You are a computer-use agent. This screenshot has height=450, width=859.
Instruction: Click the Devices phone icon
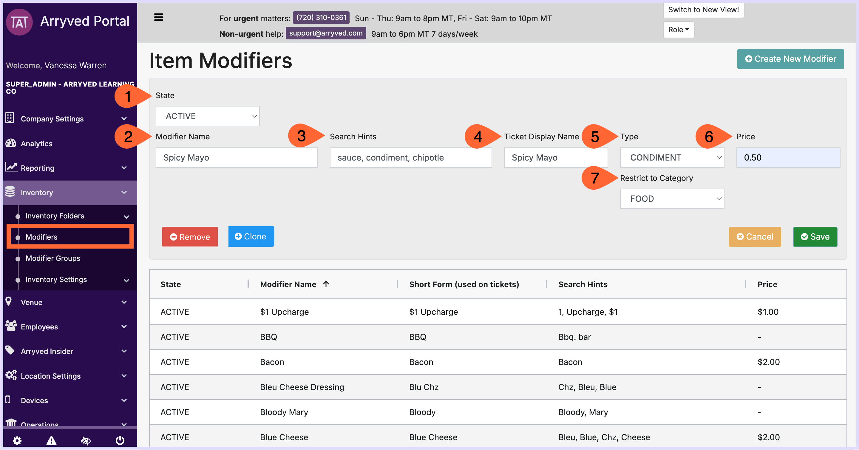[8, 399]
